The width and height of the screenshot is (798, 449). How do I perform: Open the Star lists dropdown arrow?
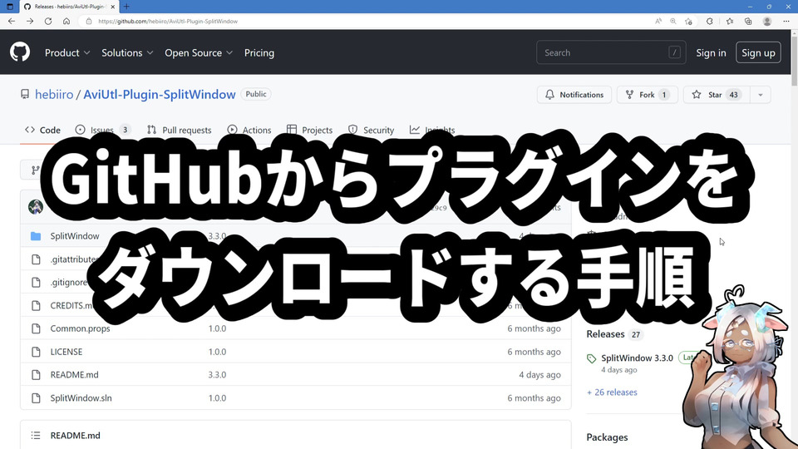[761, 95]
